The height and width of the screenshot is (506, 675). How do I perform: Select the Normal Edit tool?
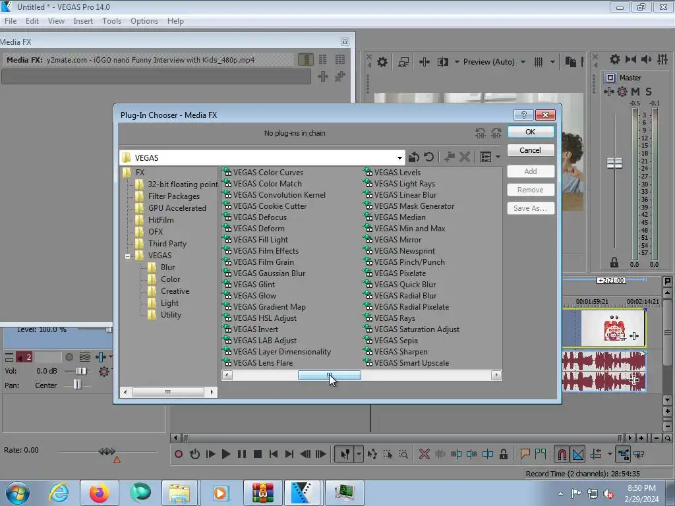345,454
